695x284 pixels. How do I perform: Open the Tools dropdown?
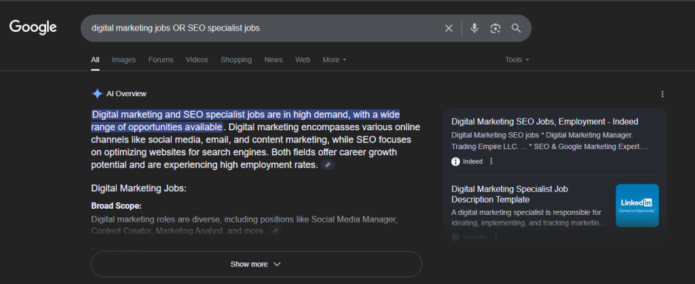click(516, 60)
